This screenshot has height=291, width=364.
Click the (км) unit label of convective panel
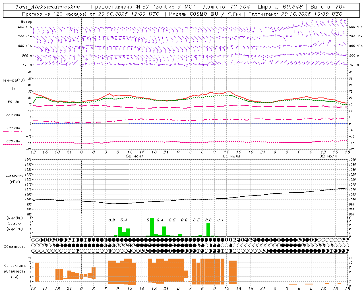(15, 277)
